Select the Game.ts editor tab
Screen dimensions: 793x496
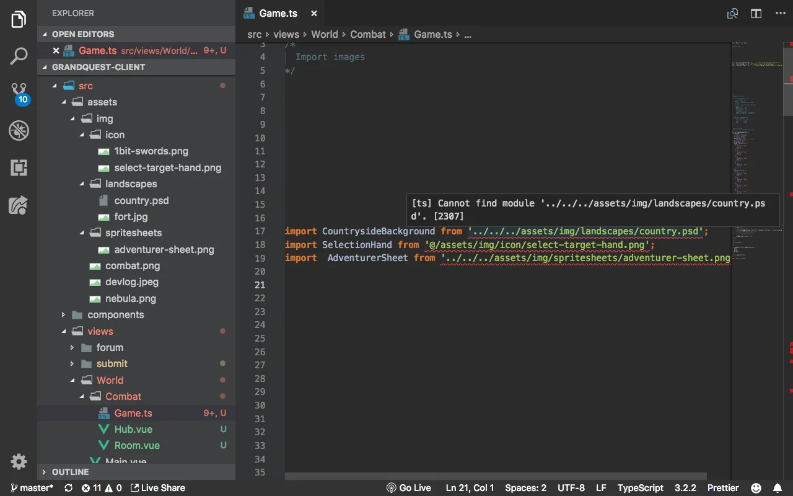click(278, 14)
